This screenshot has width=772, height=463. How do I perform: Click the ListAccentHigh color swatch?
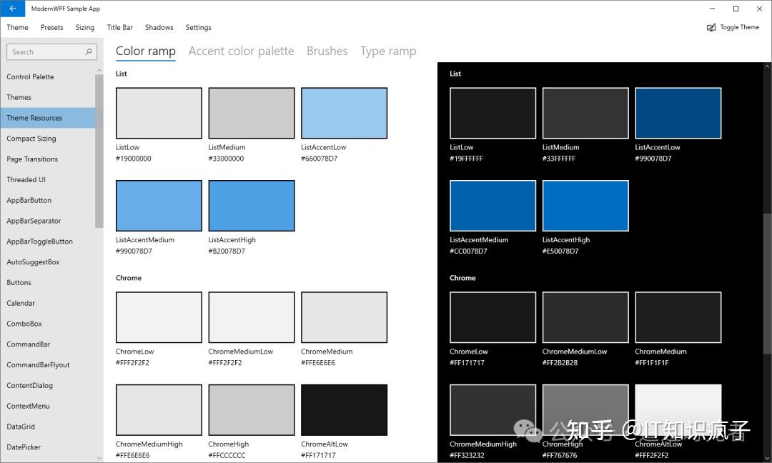(x=251, y=205)
